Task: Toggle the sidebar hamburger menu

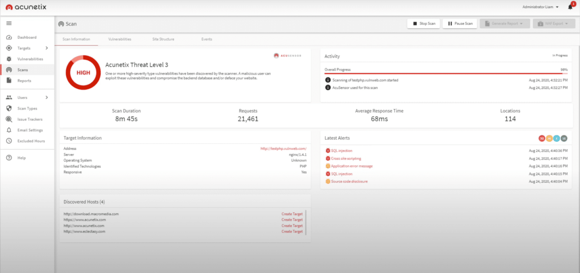Action: click(9, 23)
